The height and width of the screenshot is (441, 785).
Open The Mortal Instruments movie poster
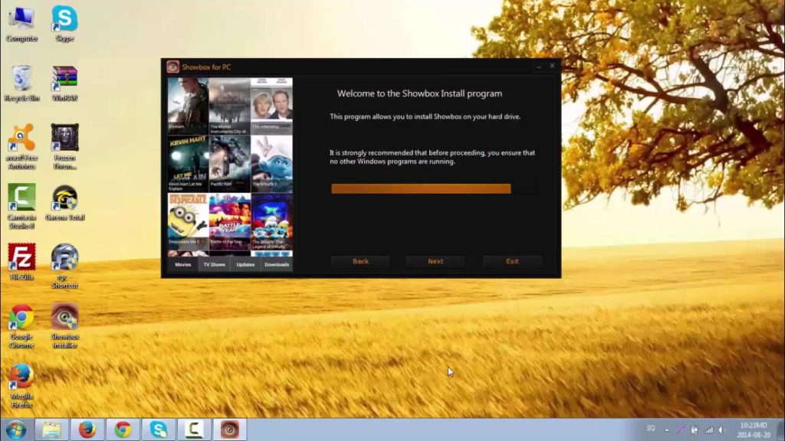(x=230, y=105)
